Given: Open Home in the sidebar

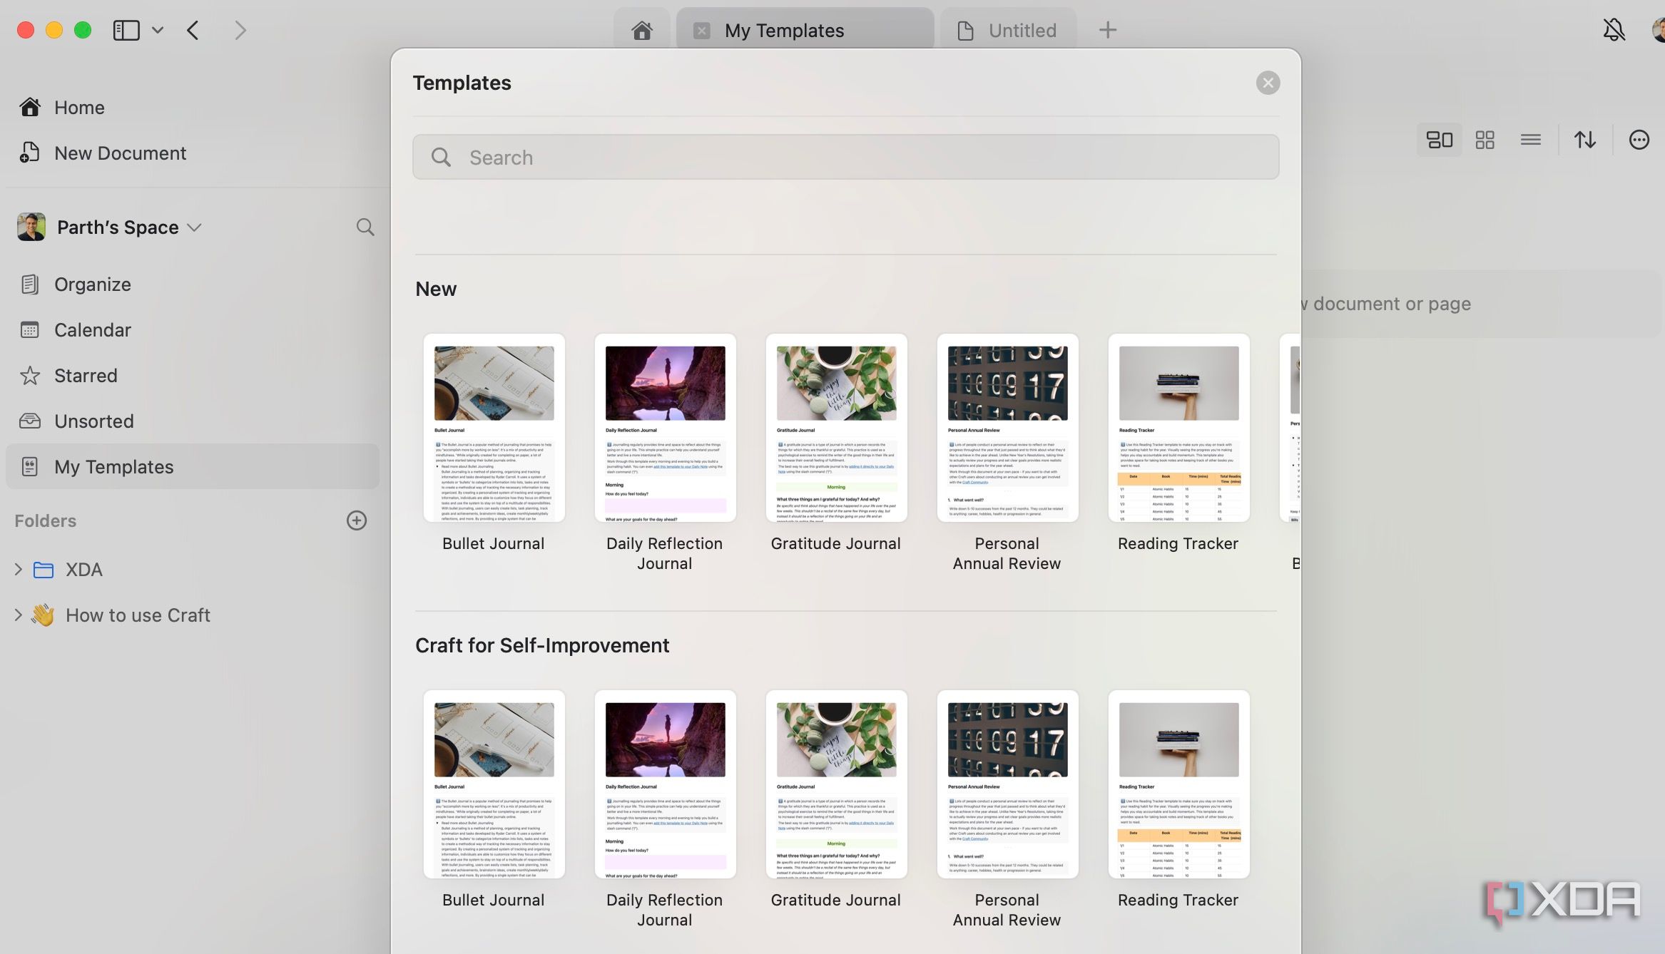Looking at the screenshot, I should click(x=193, y=108).
